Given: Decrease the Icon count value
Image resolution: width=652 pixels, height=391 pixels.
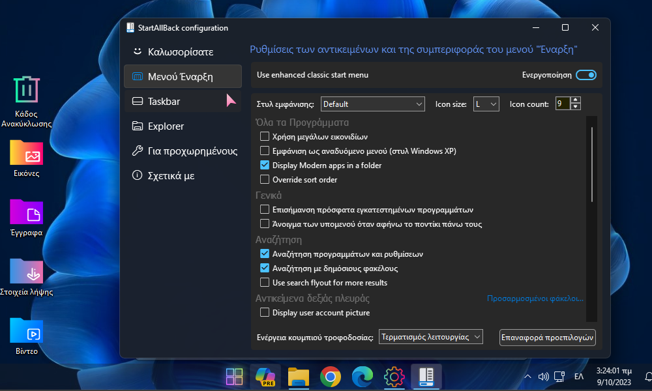Looking at the screenshot, I should click(576, 107).
